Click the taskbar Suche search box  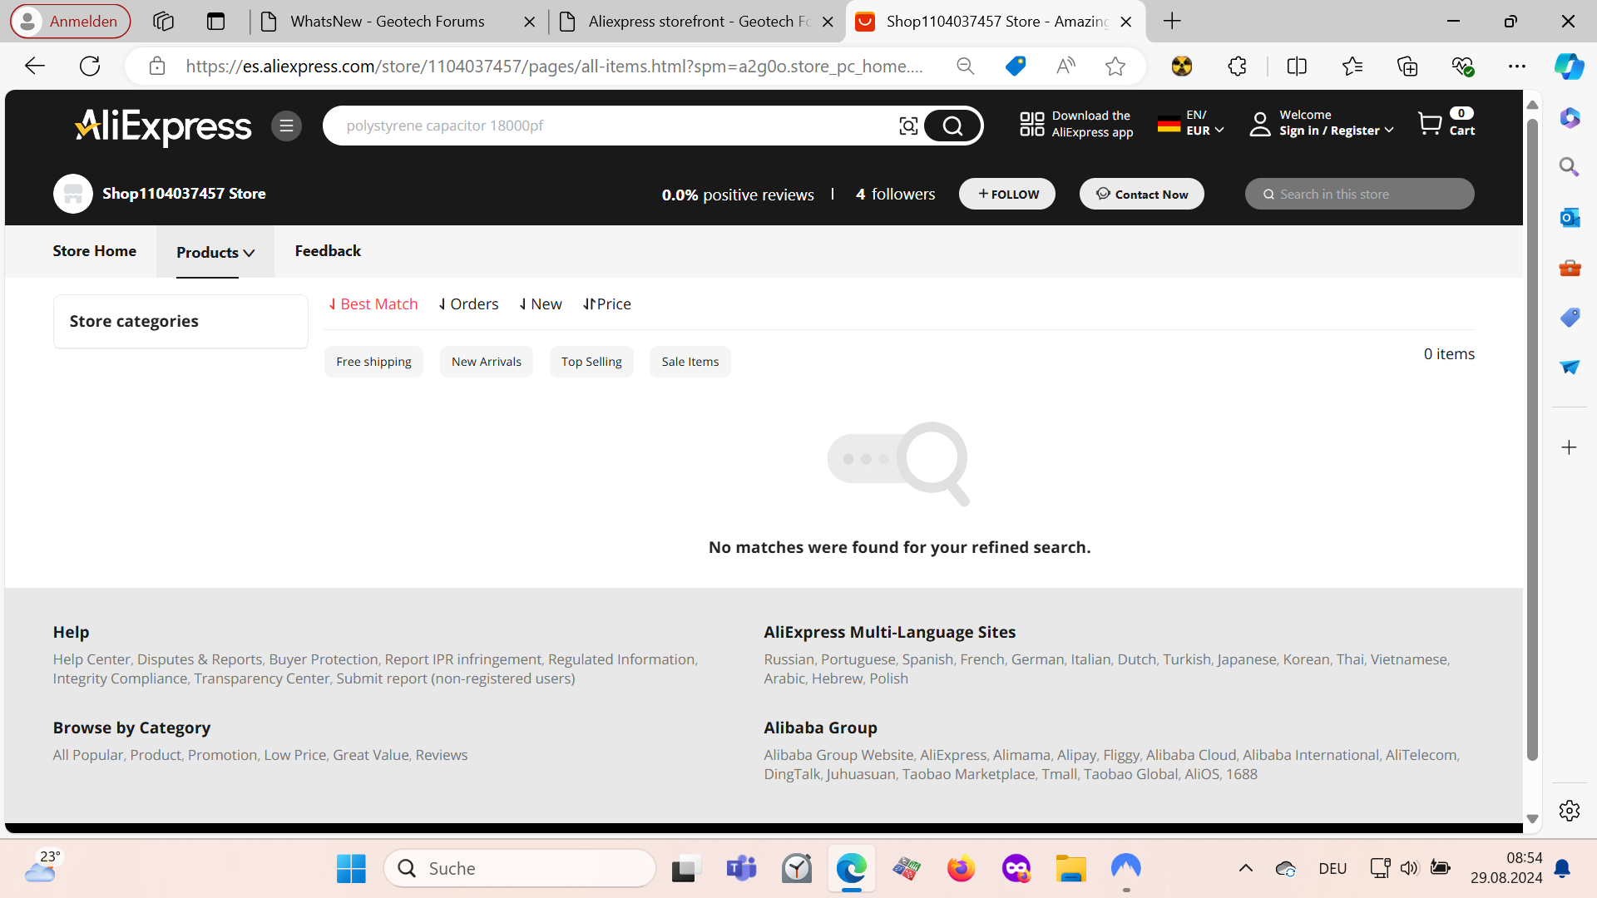pos(521,869)
